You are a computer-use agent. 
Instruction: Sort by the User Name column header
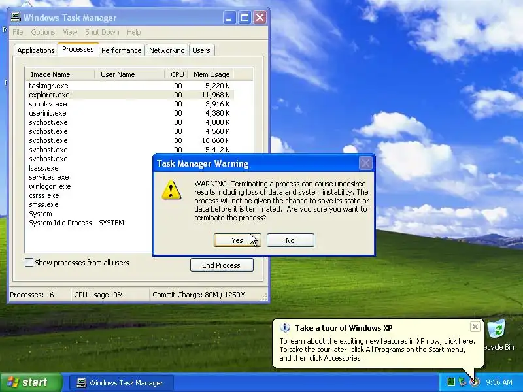point(129,74)
